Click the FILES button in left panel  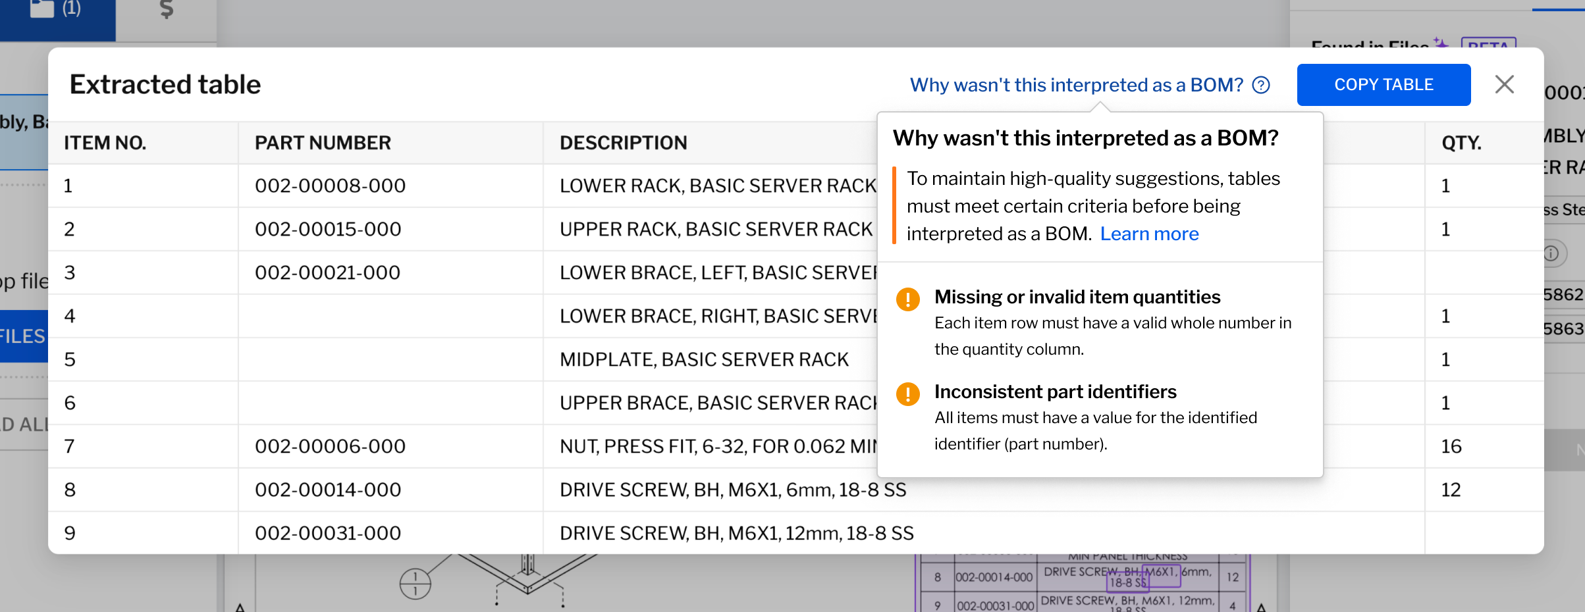(24, 336)
